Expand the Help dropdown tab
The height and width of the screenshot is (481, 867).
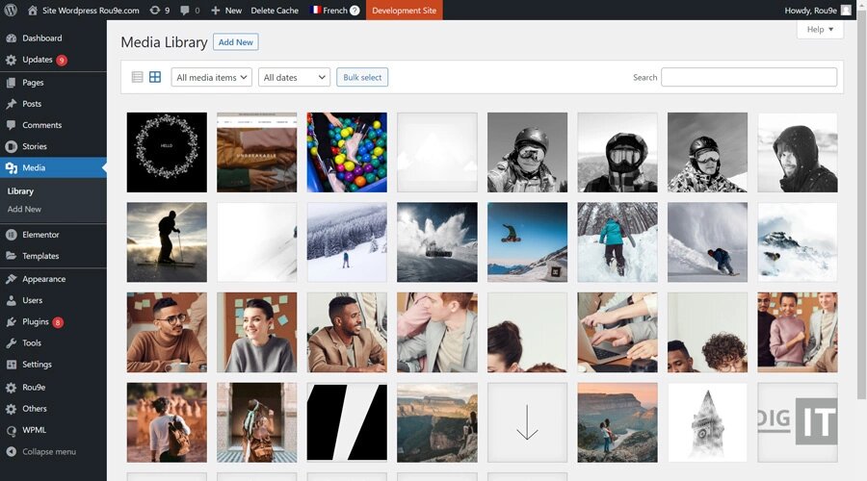point(820,29)
